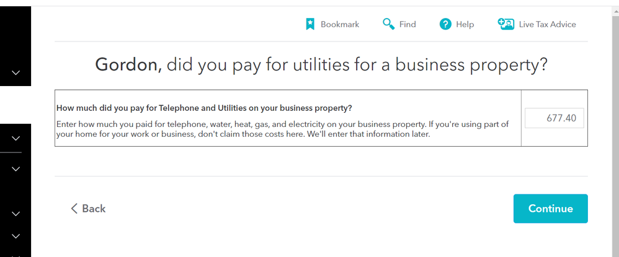Open the Help text link

(465, 24)
